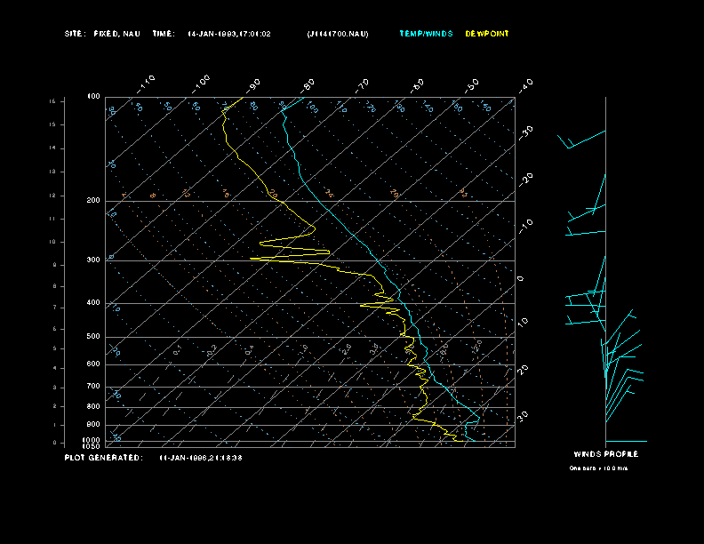The image size is (704, 544).
Task: Click the 400 pressure level label
Action: (93, 302)
